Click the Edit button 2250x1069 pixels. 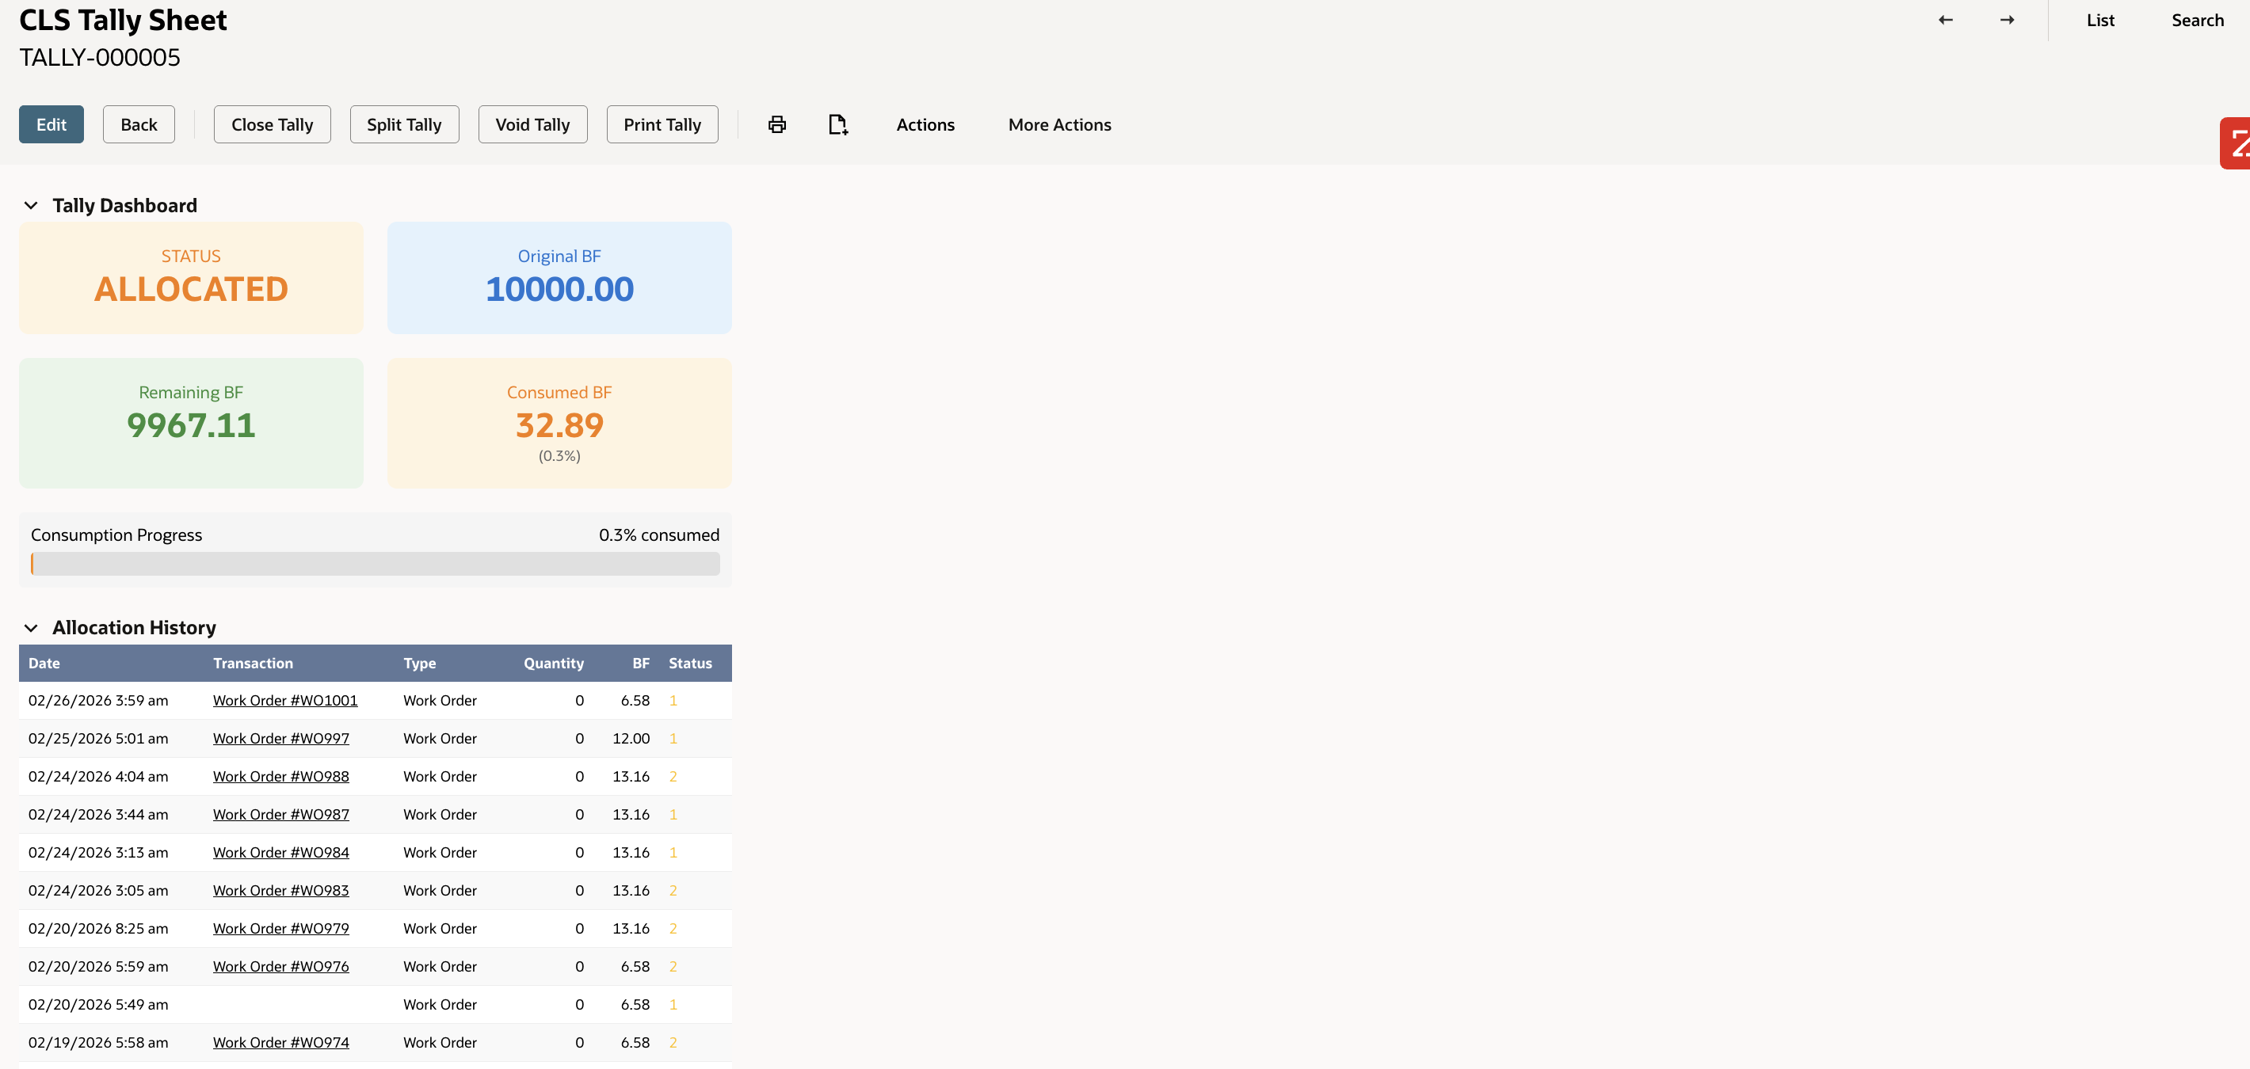click(x=51, y=125)
